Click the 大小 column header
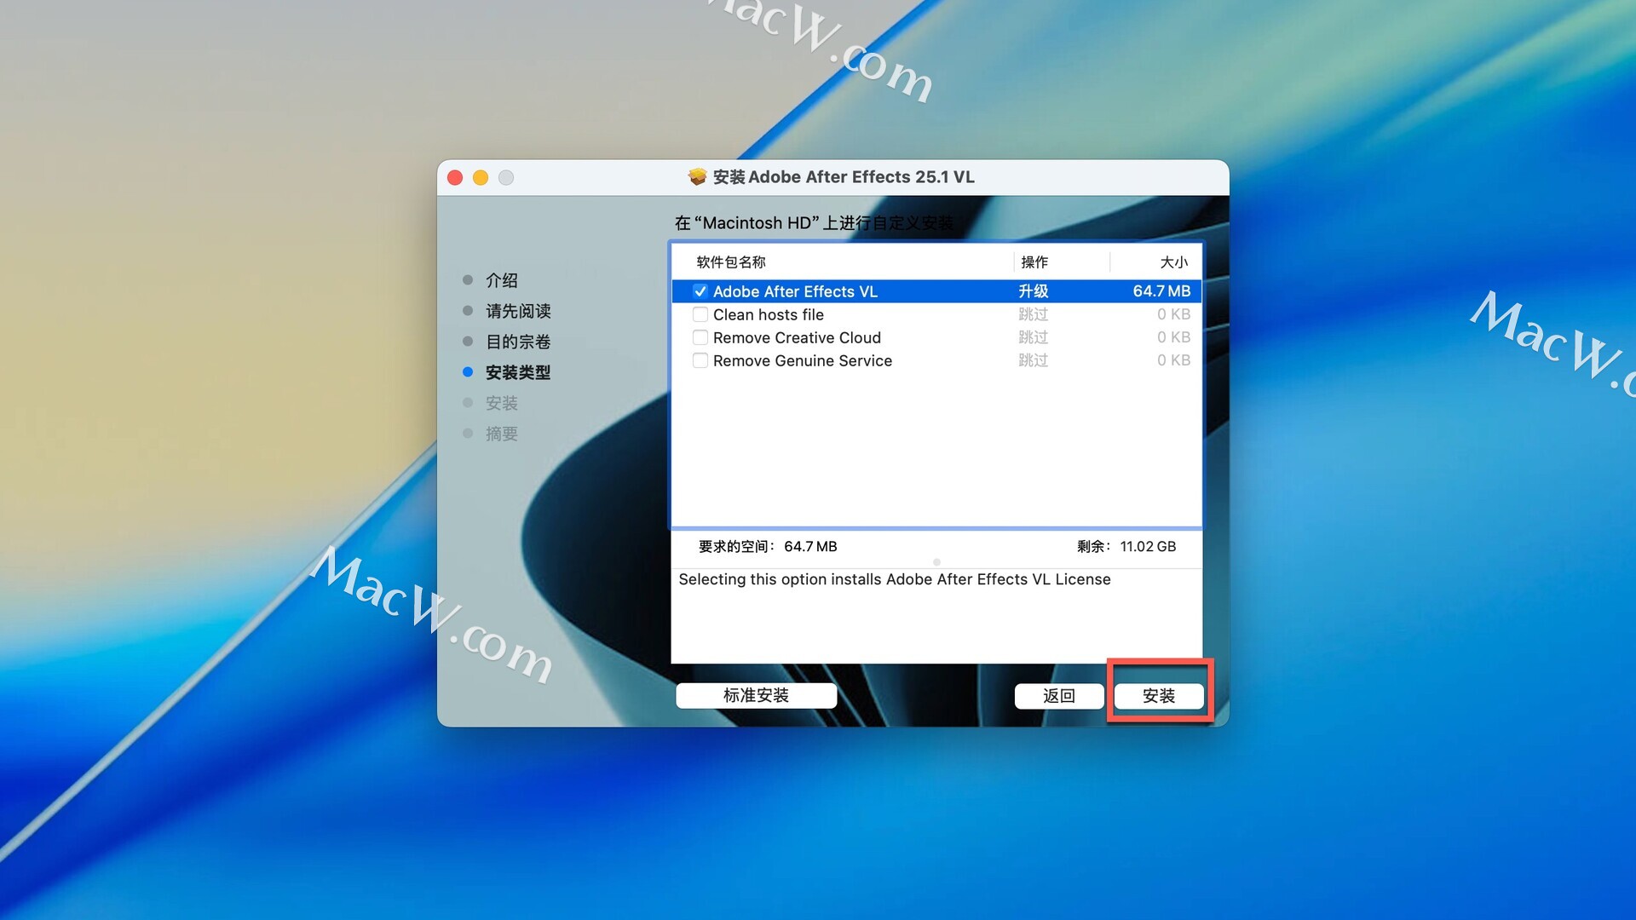Image resolution: width=1636 pixels, height=920 pixels. (x=1174, y=262)
